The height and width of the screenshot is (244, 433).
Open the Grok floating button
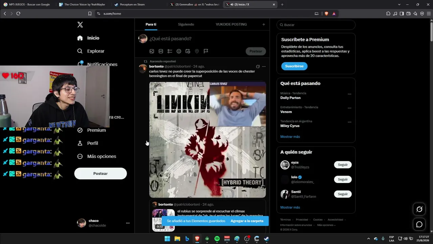pos(419,209)
